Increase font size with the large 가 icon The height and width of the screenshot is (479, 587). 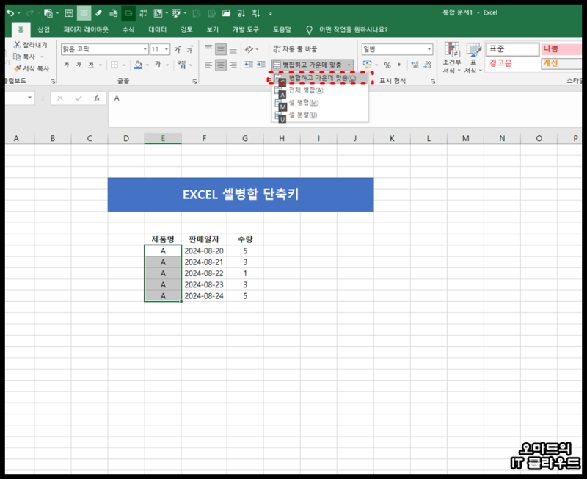click(178, 49)
